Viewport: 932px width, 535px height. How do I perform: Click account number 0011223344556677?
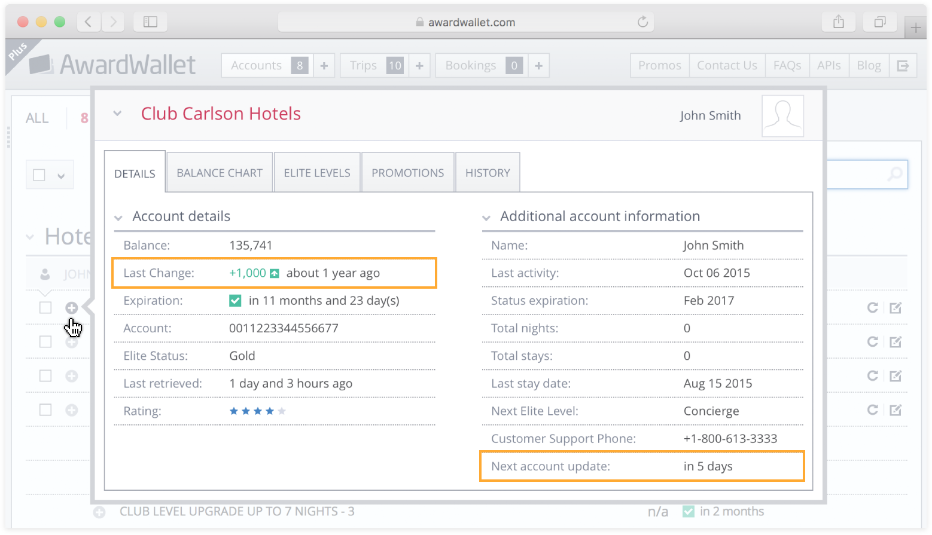pyautogui.click(x=284, y=328)
